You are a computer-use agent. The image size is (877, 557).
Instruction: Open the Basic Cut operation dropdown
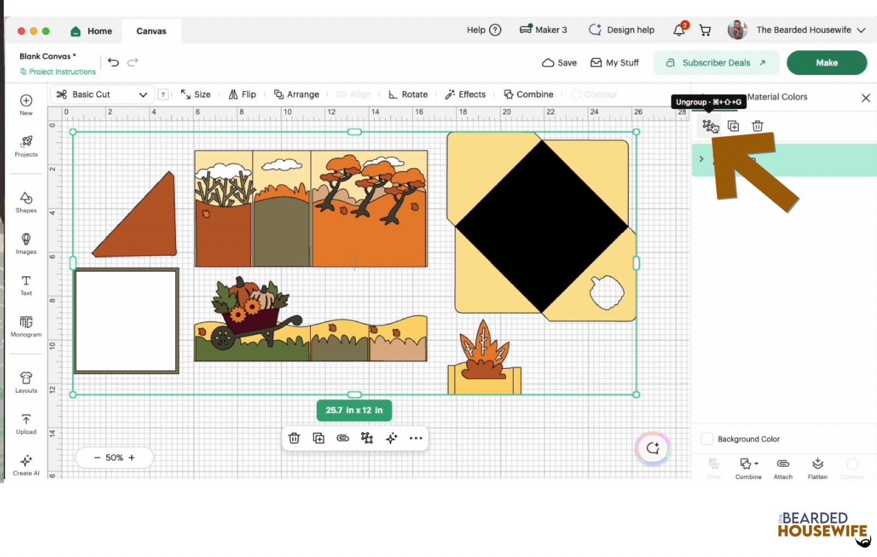tap(102, 94)
